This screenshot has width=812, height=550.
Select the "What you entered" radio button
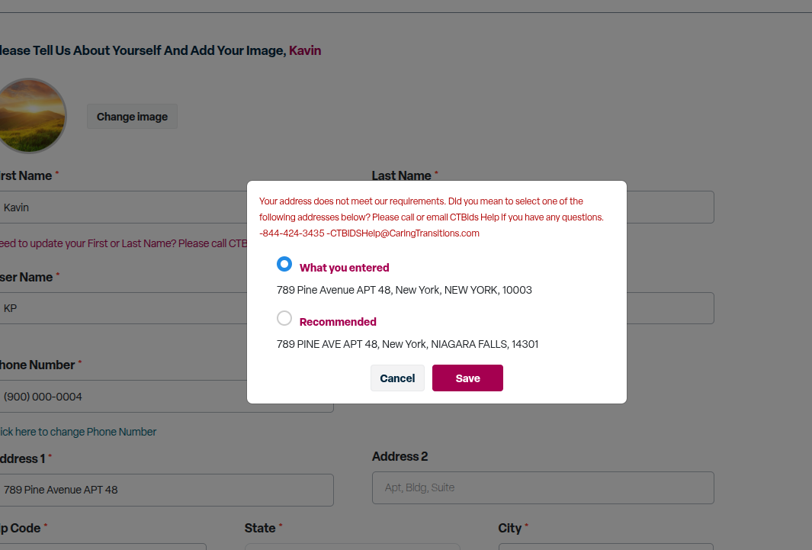pyautogui.click(x=284, y=264)
